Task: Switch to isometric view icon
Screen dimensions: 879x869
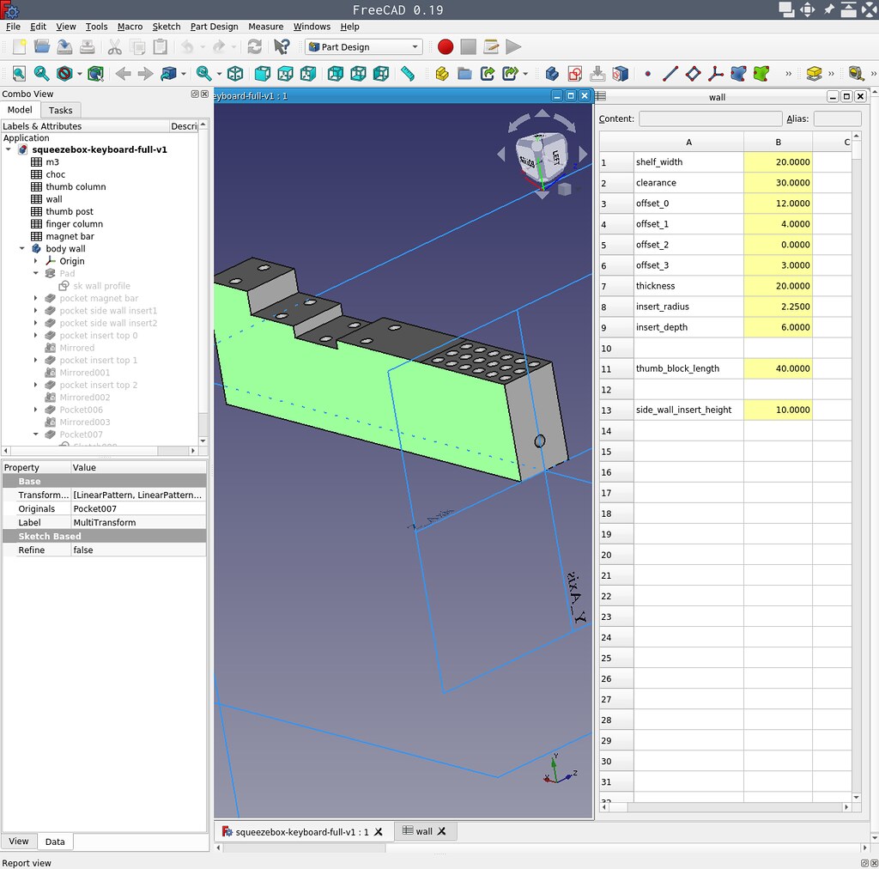Action: [234, 74]
